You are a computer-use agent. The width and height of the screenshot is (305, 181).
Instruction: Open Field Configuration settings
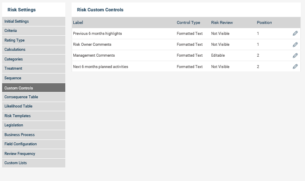[34, 144]
